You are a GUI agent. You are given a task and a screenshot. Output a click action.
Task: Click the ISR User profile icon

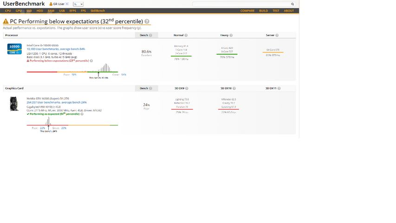[x=51, y=4]
